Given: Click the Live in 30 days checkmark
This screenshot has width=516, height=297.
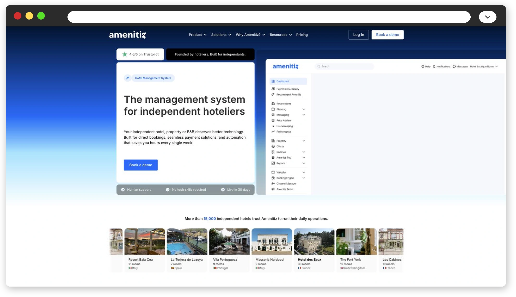Looking at the screenshot, I should tap(223, 190).
